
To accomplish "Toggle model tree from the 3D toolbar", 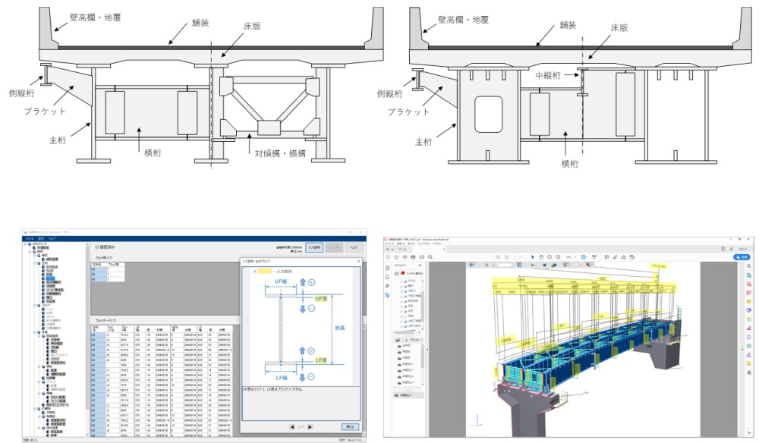I will click(x=519, y=265).
